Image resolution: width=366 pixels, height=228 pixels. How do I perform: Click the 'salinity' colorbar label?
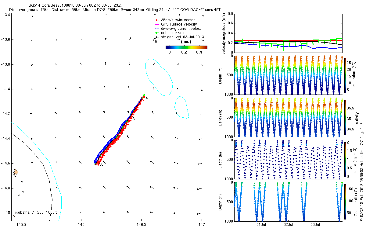pyautogui.click(x=357, y=118)
